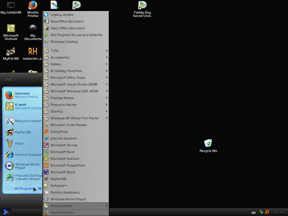
Task: Open Recycle Bin on the desktop
Action: coord(208,146)
